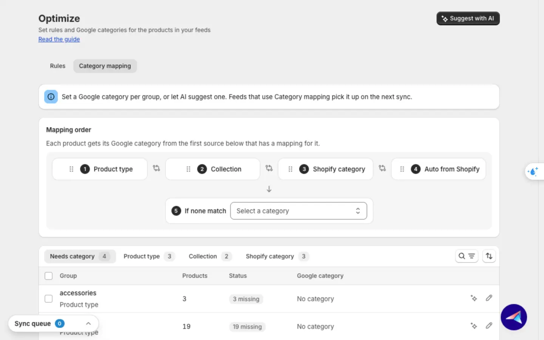Select the Category mapping tab
The image size is (544, 340).
point(105,66)
